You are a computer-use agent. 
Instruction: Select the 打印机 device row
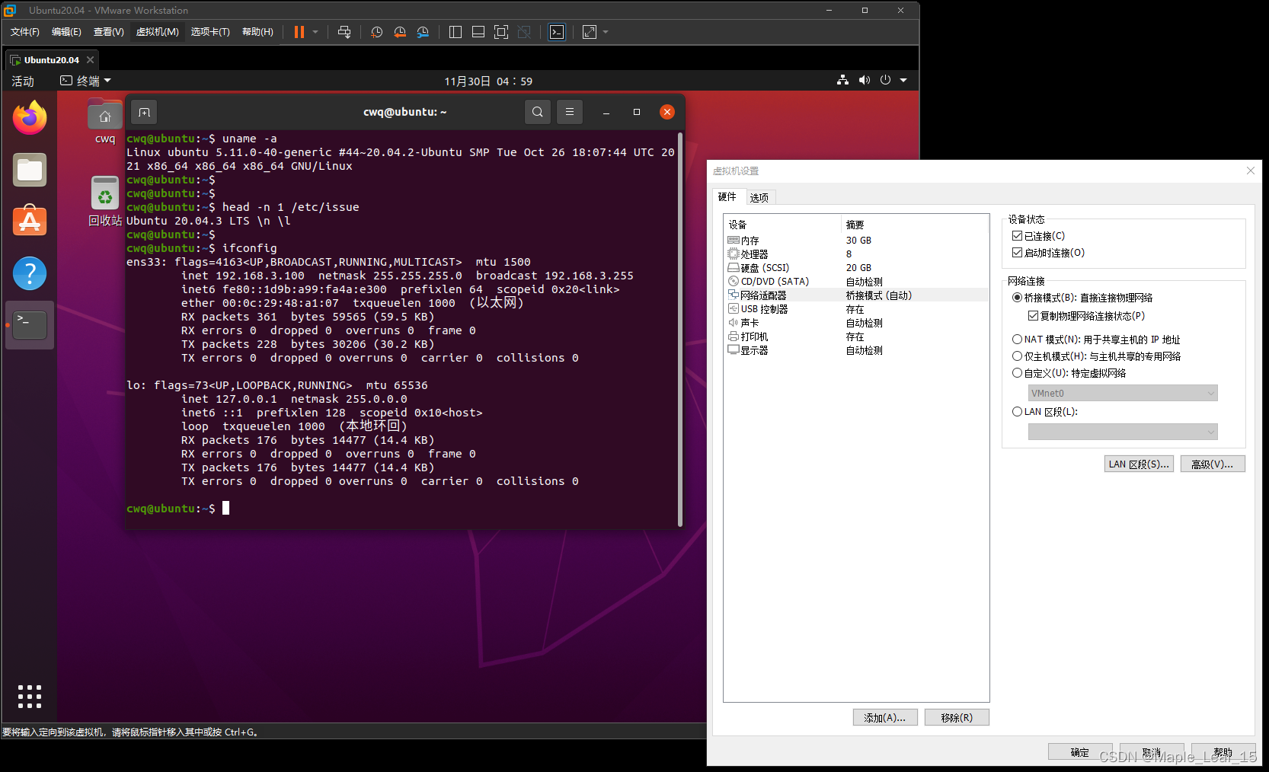coord(856,337)
